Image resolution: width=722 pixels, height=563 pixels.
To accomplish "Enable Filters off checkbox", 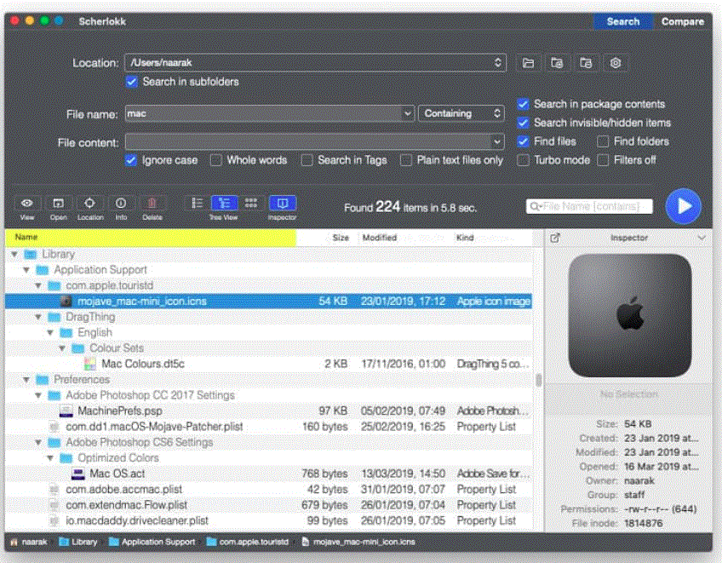I will [603, 160].
